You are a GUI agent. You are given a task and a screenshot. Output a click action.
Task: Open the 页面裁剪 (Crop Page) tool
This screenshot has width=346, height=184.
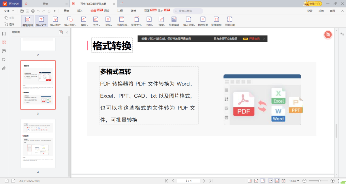tap(216, 21)
